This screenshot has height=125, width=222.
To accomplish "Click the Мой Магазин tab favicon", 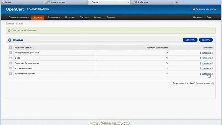I will [133, 2].
